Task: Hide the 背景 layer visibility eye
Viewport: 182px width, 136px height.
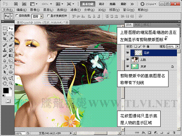Action: [128, 66]
